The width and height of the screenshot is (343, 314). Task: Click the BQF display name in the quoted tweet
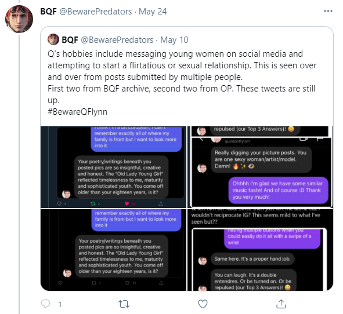click(70, 40)
